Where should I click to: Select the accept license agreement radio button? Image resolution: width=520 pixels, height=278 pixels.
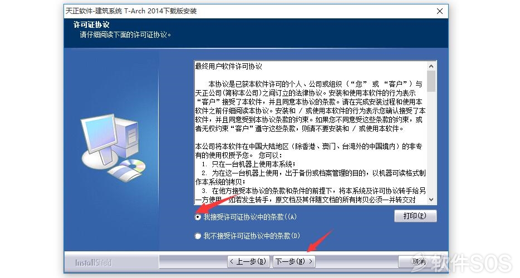198,217
